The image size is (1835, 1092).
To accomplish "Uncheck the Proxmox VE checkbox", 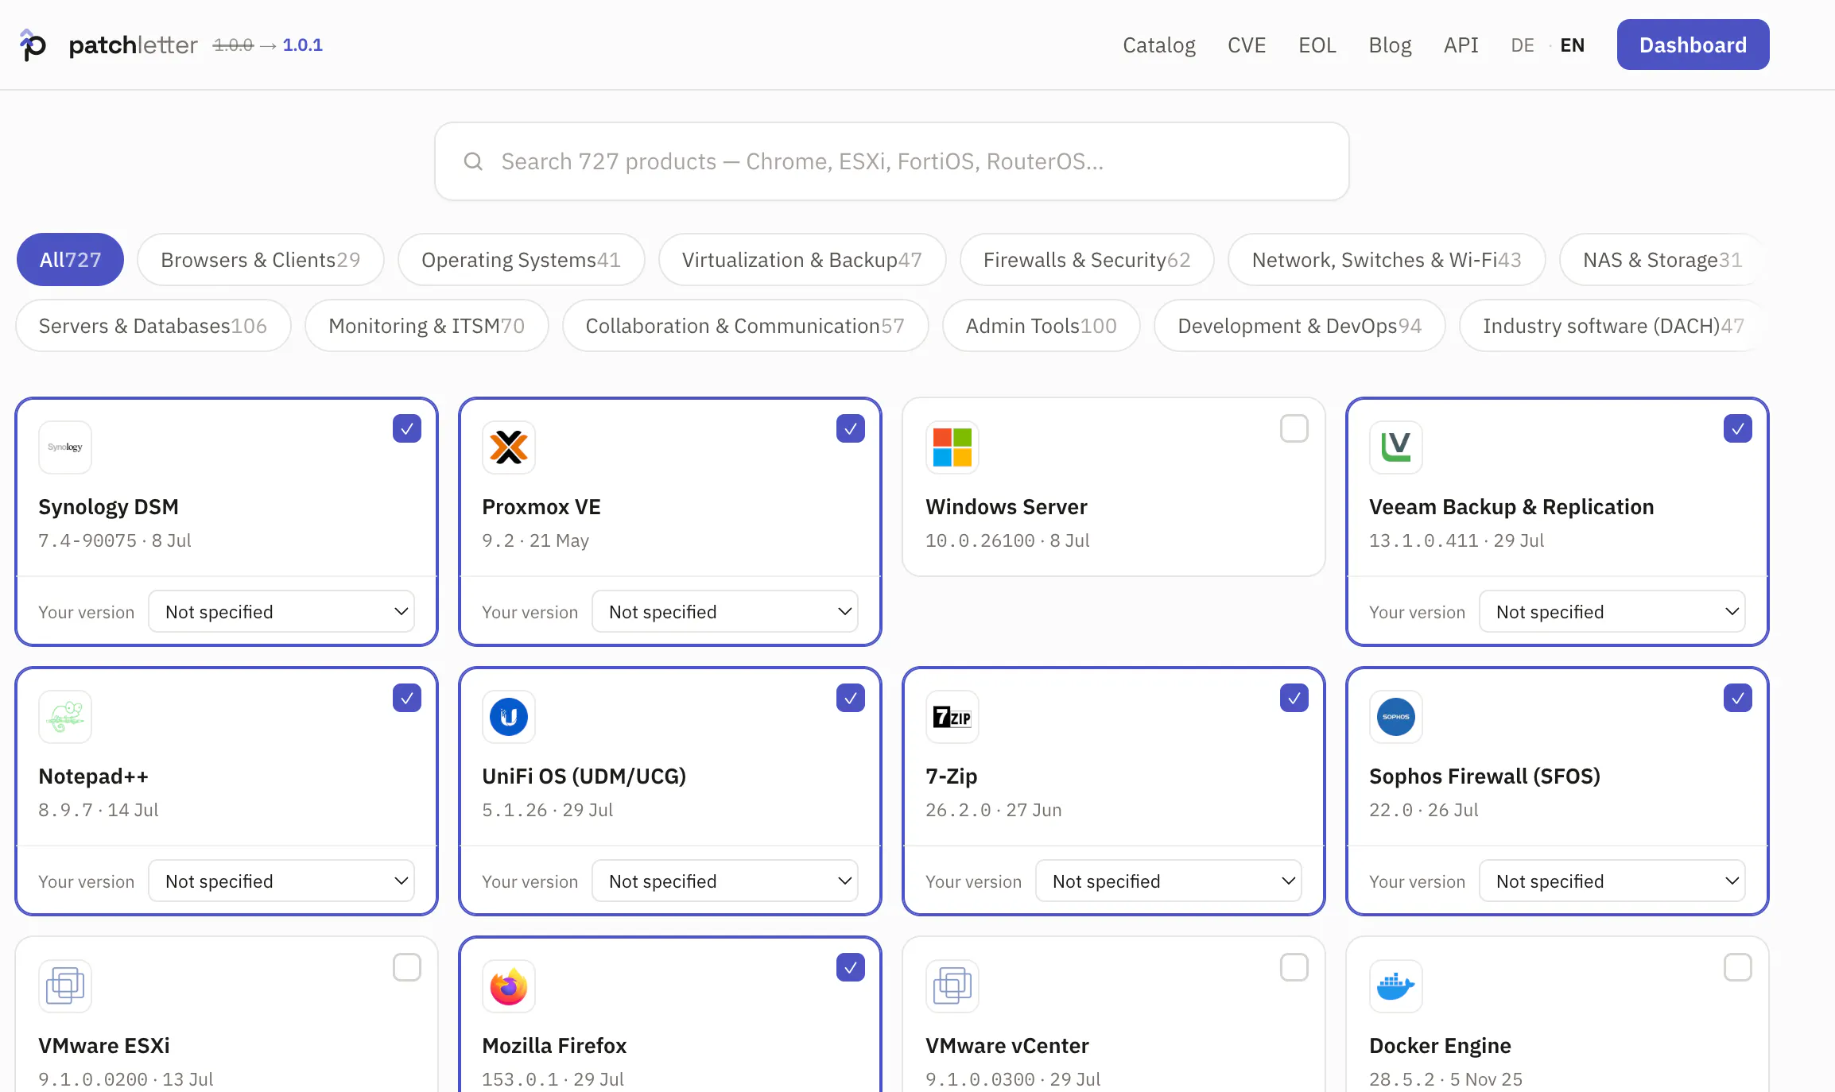I will tap(851, 428).
